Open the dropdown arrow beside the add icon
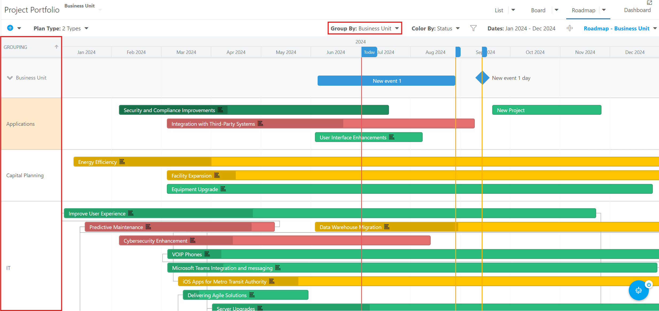659x311 pixels. tap(19, 28)
